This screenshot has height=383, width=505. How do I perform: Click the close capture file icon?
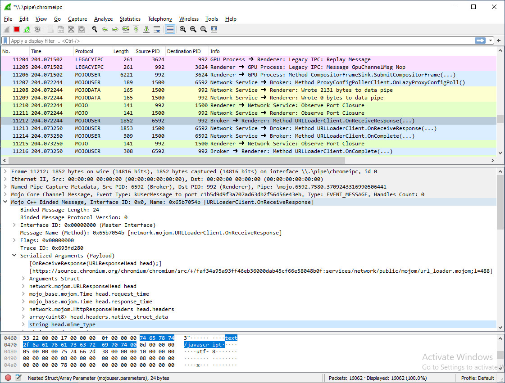coord(71,29)
